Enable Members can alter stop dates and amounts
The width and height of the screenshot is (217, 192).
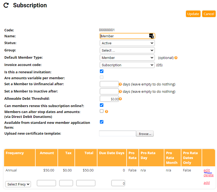[101, 111]
